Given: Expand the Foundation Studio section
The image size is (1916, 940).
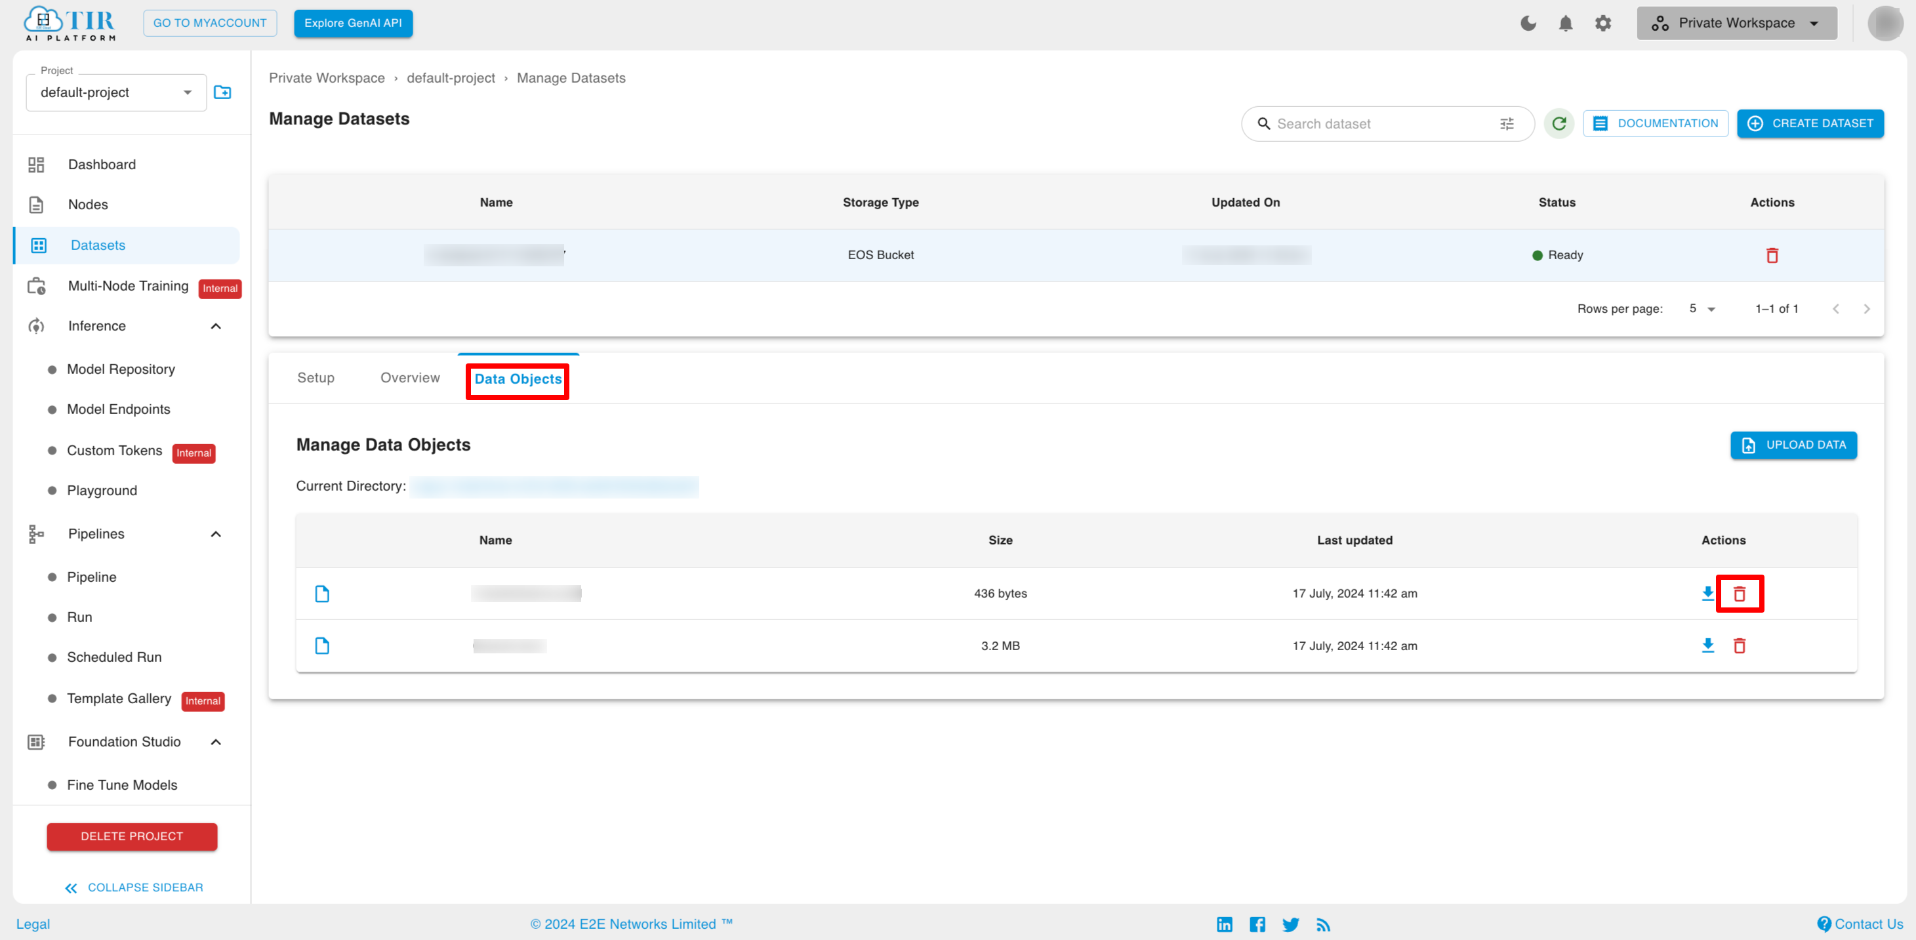Looking at the screenshot, I should [218, 742].
